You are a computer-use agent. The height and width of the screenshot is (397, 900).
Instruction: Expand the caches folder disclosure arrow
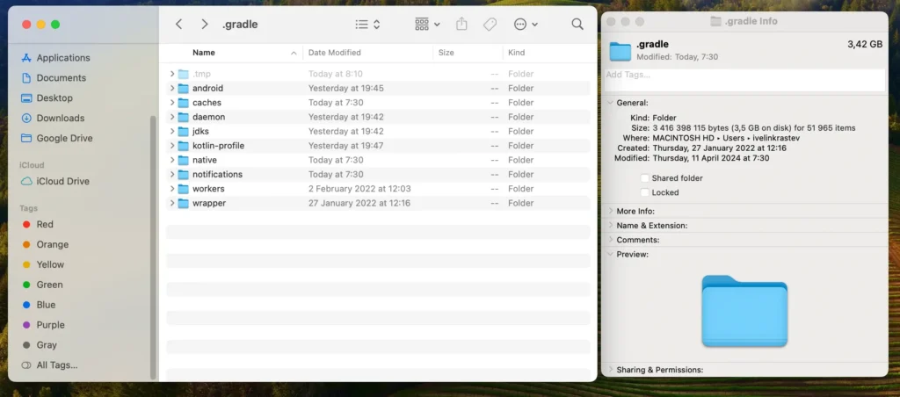(x=172, y=103)
